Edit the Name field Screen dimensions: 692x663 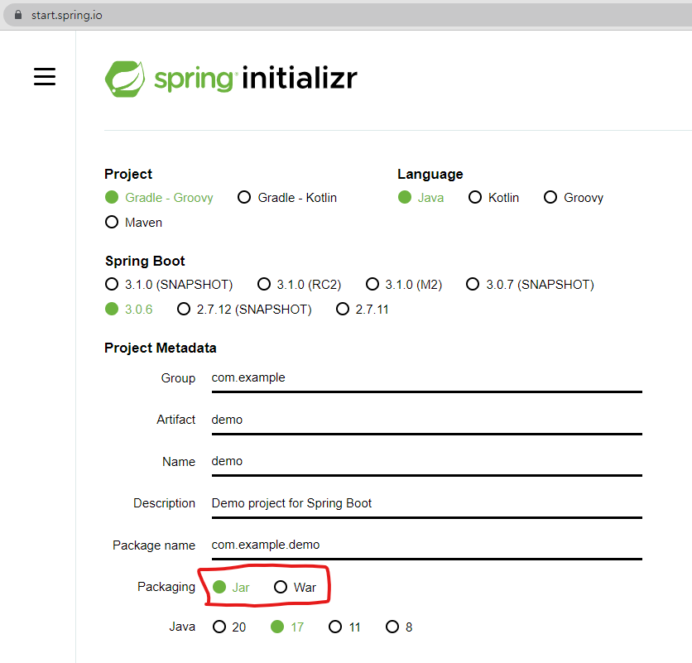pyautogui.click(x=427, y=462)
